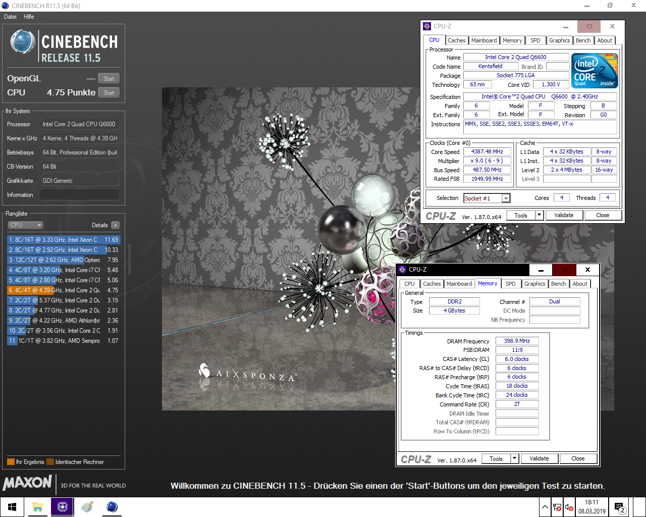Click the Cinebench title bar icon
646x517 pixels.
tap(5, 6)
